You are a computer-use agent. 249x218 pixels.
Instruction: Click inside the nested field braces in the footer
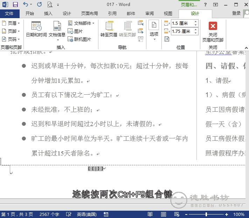[x=96, y=168]
